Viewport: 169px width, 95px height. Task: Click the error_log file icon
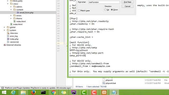[8, 36]
